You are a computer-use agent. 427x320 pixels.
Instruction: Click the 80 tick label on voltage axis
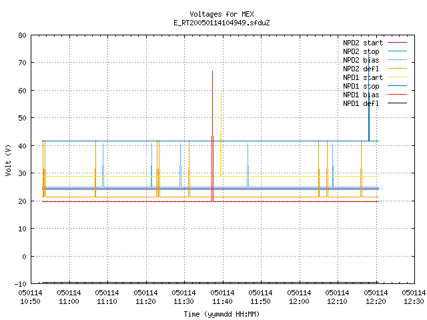[22, 35]
